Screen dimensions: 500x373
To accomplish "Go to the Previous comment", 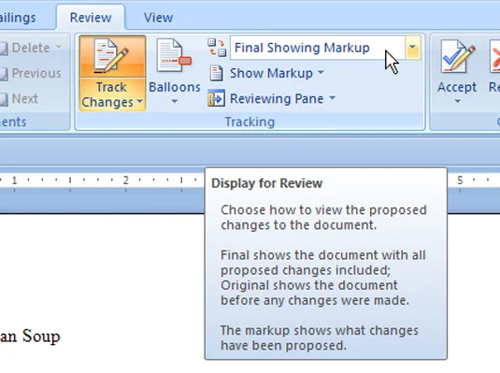I will point(30,74).
